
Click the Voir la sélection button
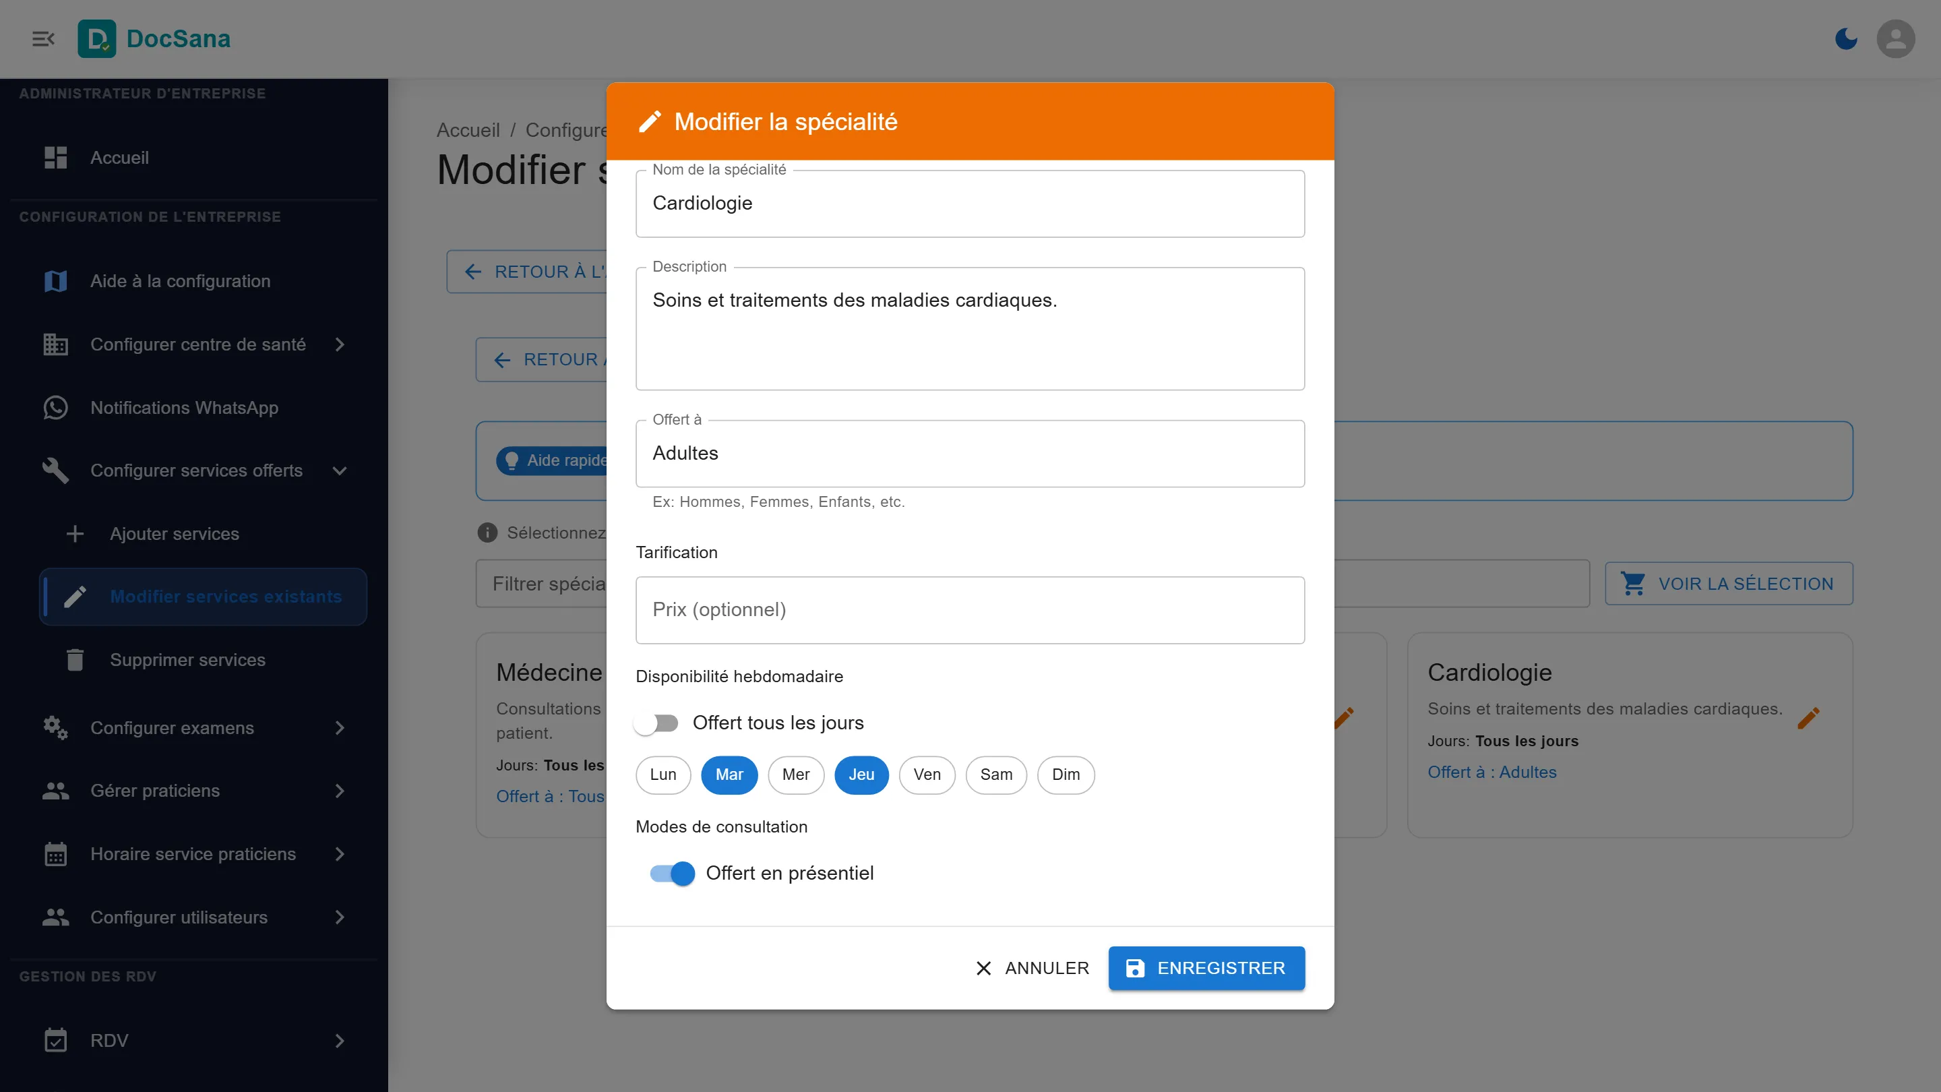(x=1729, y=584)
